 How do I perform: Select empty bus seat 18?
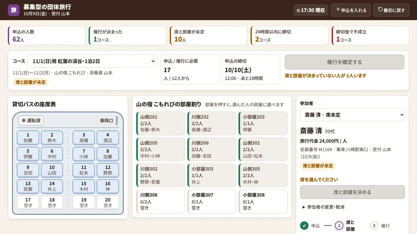(x=52, y=202)
